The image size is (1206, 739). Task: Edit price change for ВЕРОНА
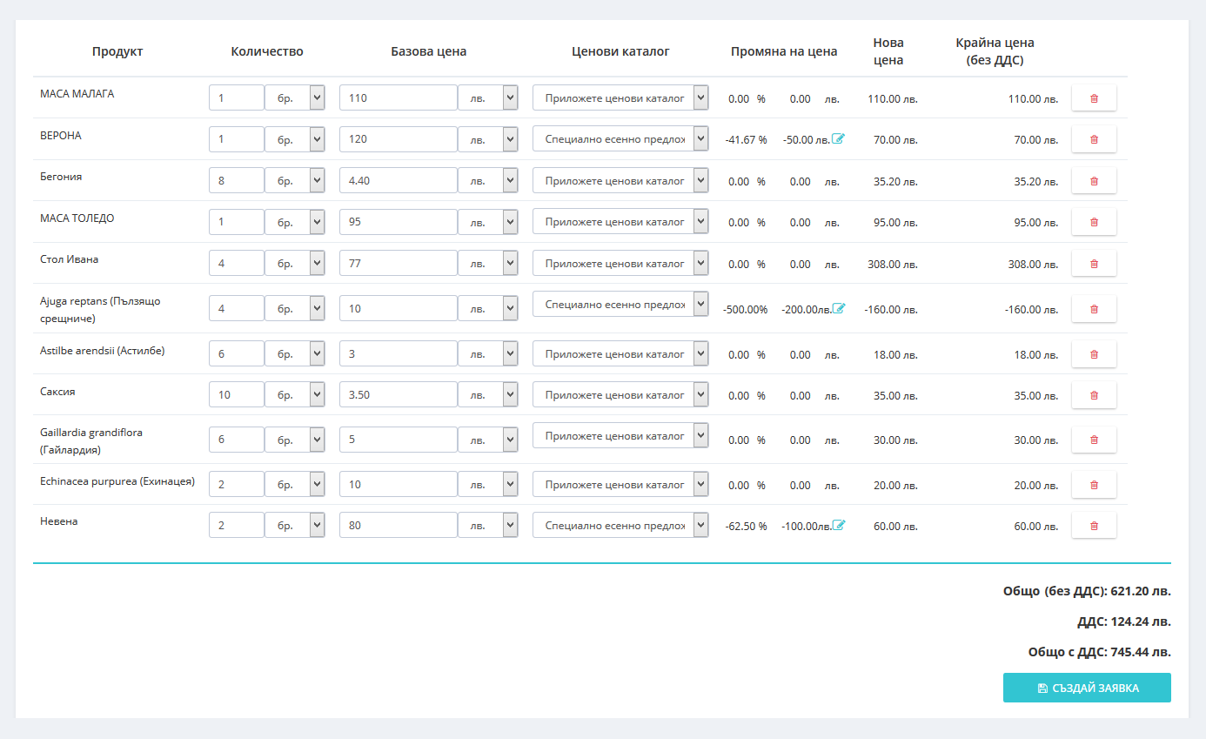tap(838, 138)
